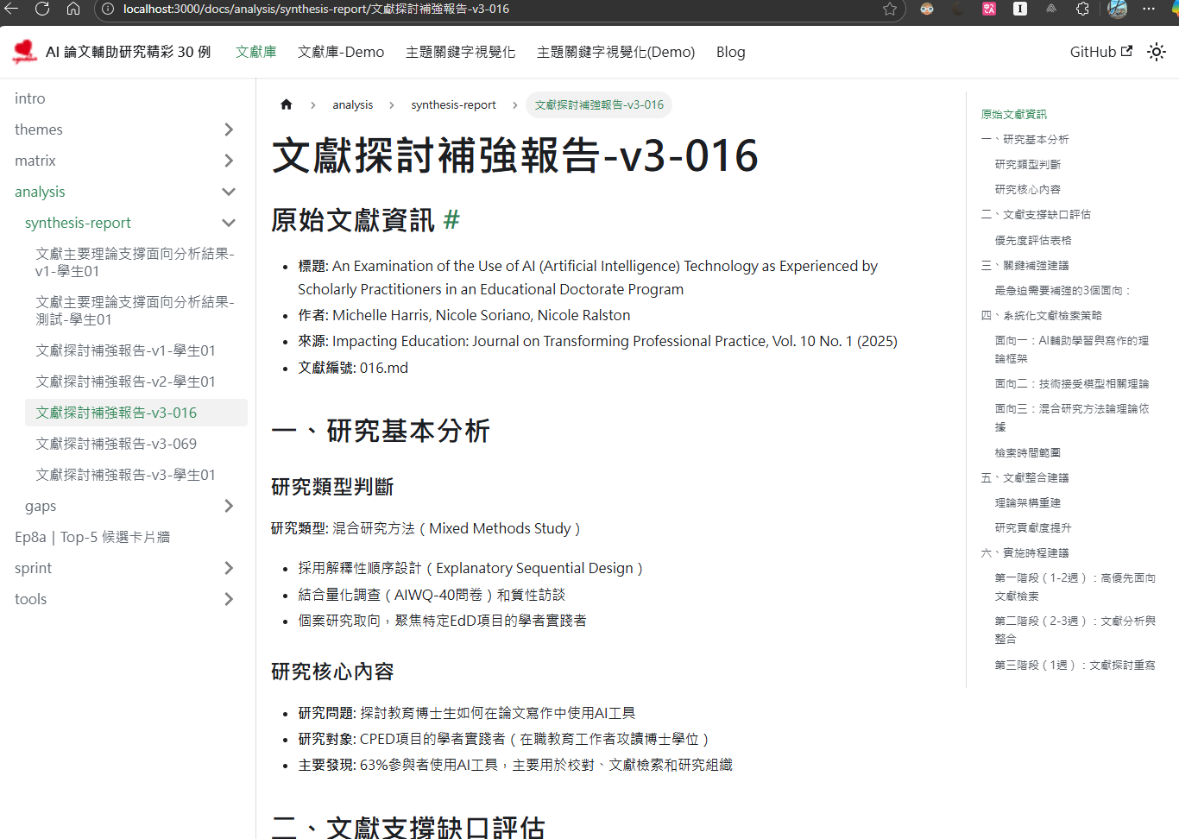Click the site logo in the navbar

(24, 52)
